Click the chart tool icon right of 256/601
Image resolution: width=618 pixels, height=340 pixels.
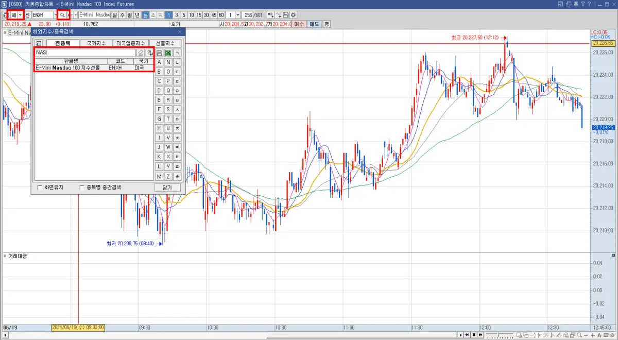point(270,15)
